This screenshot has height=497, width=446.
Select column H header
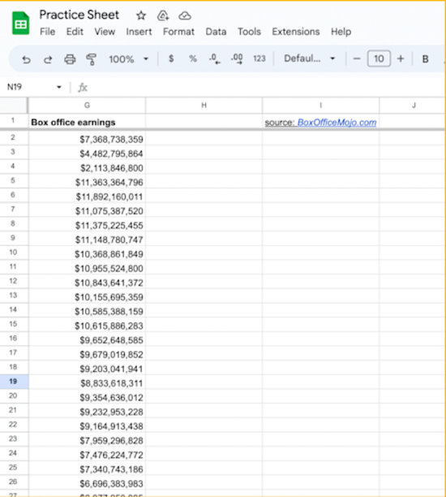(x=204, y=106)
